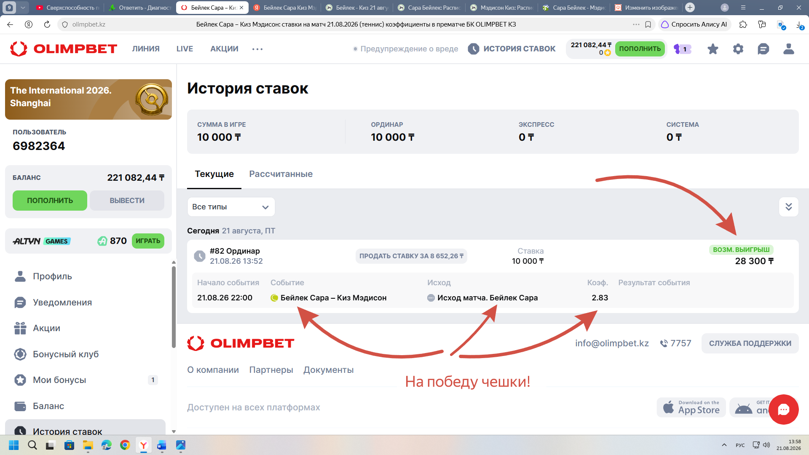This screenshot has width=809, height=455.
Task: Open Бонусный клуб in the sidebar
Action: point(88,354)
